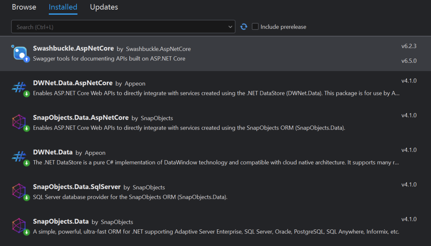This screenshot has width=431, height=246.
Task: Expand the search box dropdown arrow
Action: point(230,27)
